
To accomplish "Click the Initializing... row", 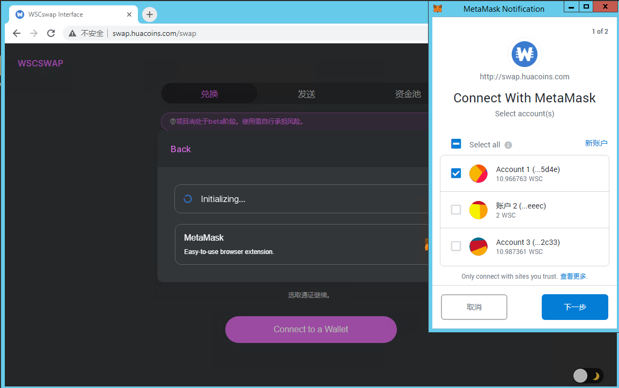I will click(301, 199).
